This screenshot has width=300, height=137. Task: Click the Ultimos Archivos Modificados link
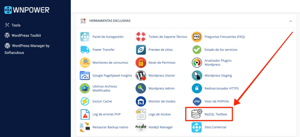(x=105, y=88)
